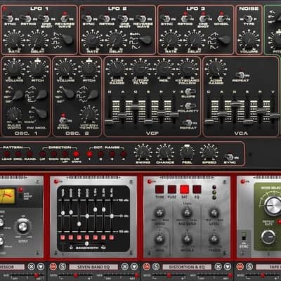The height and width of the screenshot is (281, 281).
Task: Set arpeggiator direction to UP
Action: [42, 154]
